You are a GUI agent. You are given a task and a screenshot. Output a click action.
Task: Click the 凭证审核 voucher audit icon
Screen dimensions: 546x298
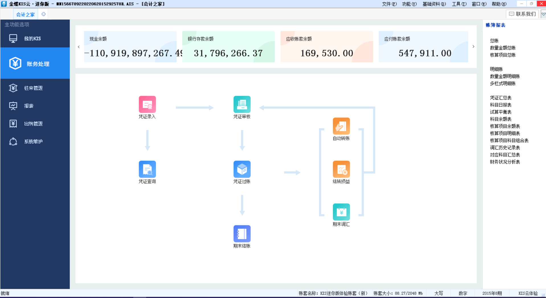click(242, 105)
